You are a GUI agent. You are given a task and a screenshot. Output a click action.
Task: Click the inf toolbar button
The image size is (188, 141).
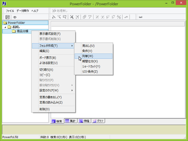pos(140,17)
